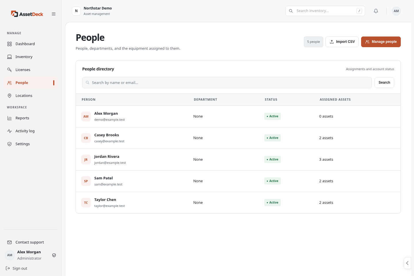This screenshot has height=276, width=414.
Task: Click demo@example.test email
Action: (110, 120)
